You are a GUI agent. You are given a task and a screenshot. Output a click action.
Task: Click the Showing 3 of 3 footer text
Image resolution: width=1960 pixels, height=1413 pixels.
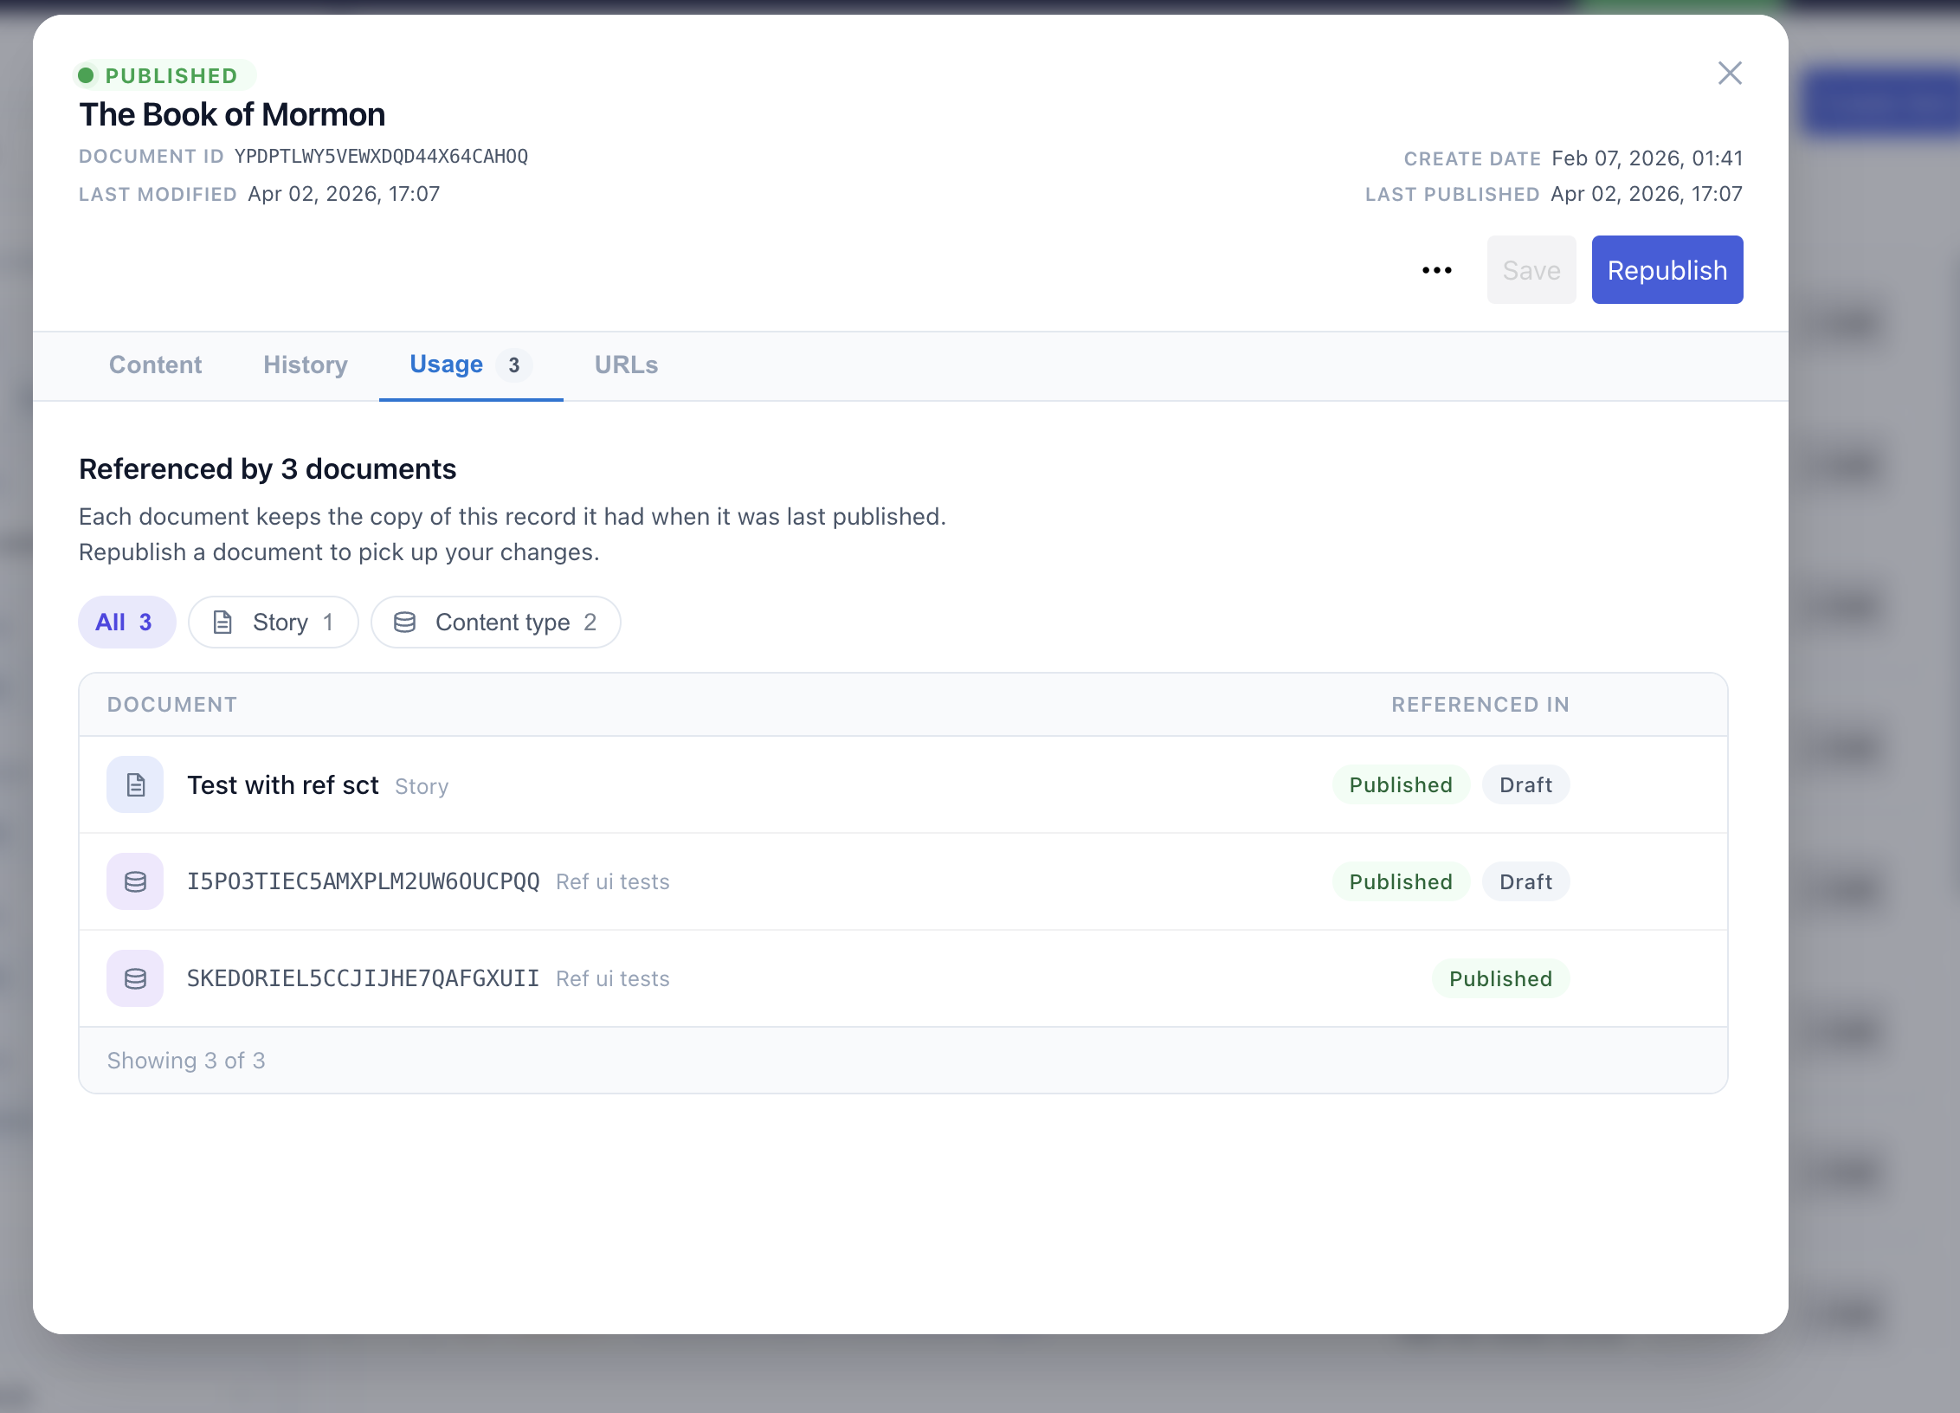(x=186, y=1061)
